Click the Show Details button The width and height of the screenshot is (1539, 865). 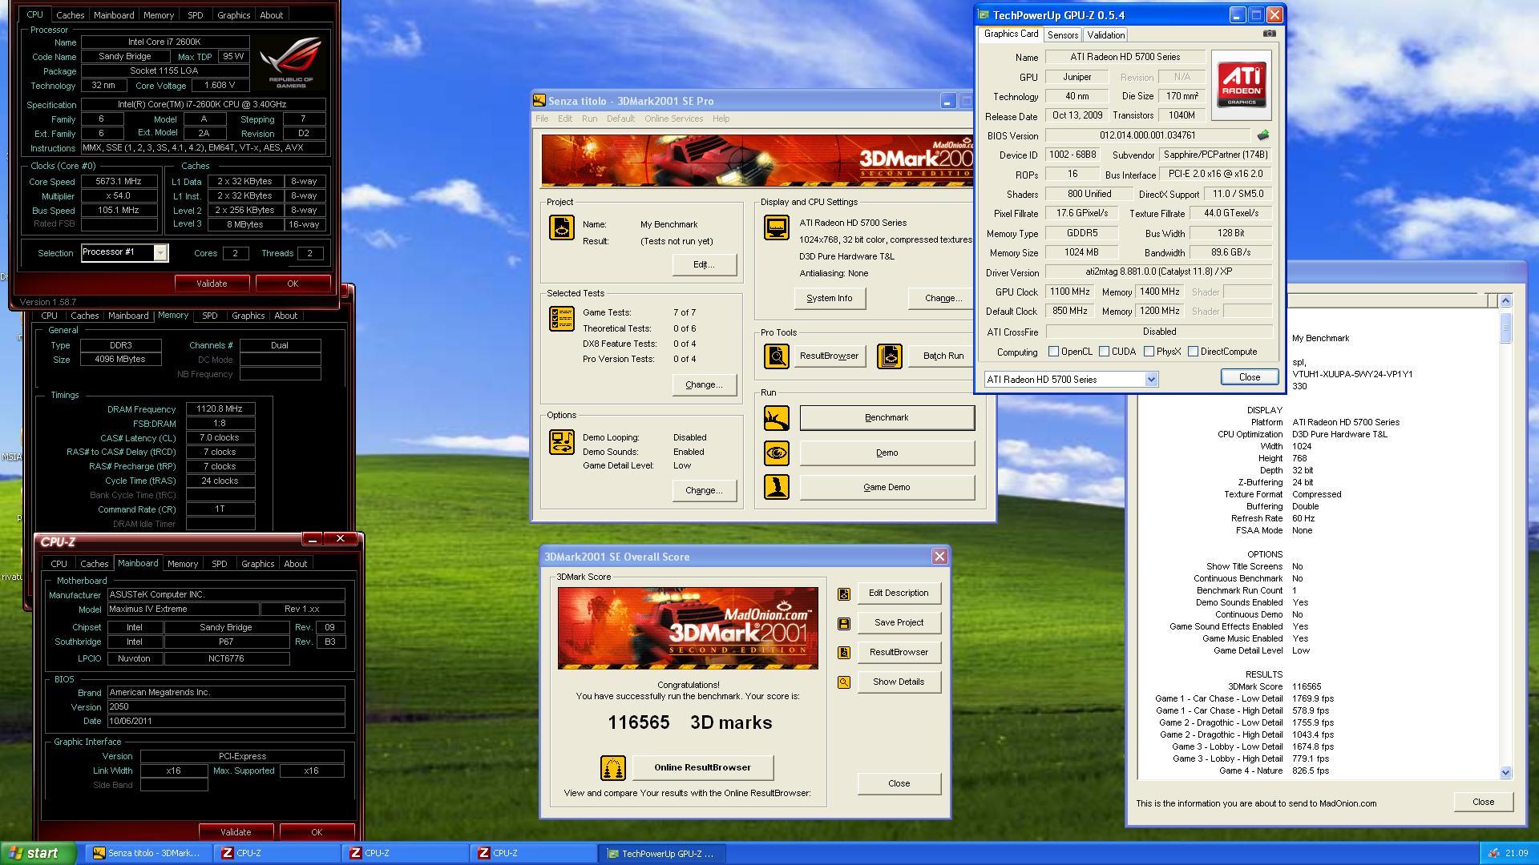click(899, 682)
